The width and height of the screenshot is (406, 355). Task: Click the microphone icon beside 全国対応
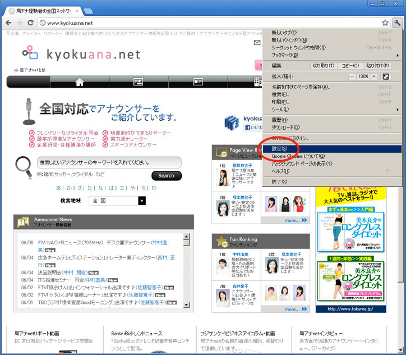click(29, 112)
